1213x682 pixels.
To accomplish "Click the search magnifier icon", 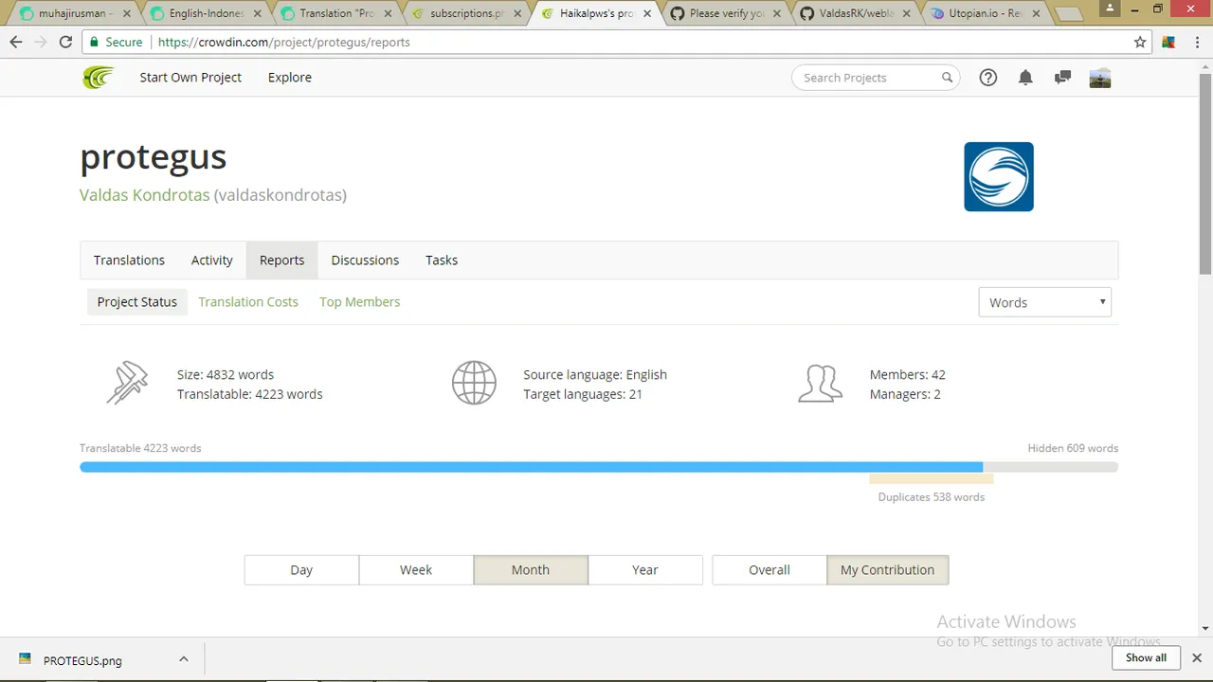I will [947, 78].
